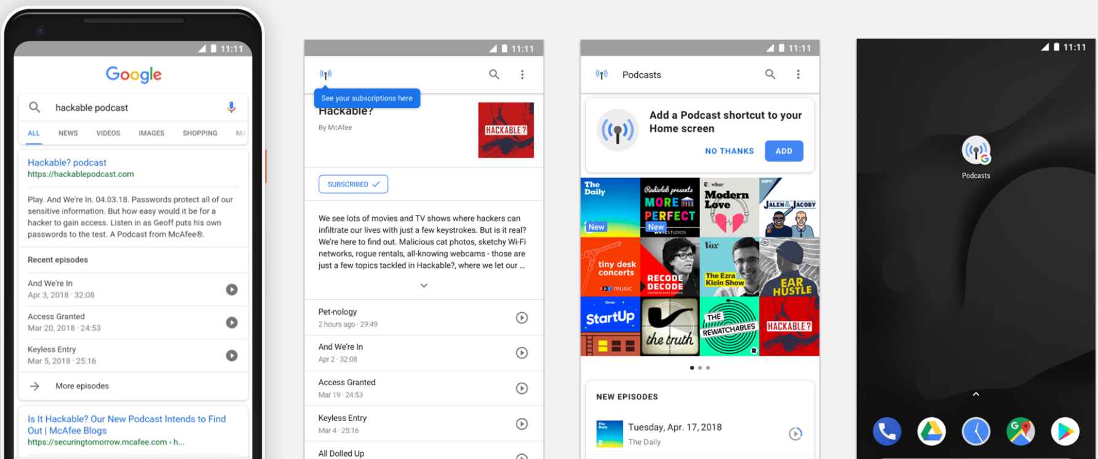Open the McAfee Blogs Is It Hackable link
1098x459 pixels.
click(127, 425)
